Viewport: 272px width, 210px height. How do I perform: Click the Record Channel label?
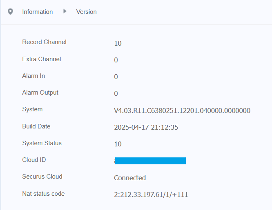click(x=44, y=42)
